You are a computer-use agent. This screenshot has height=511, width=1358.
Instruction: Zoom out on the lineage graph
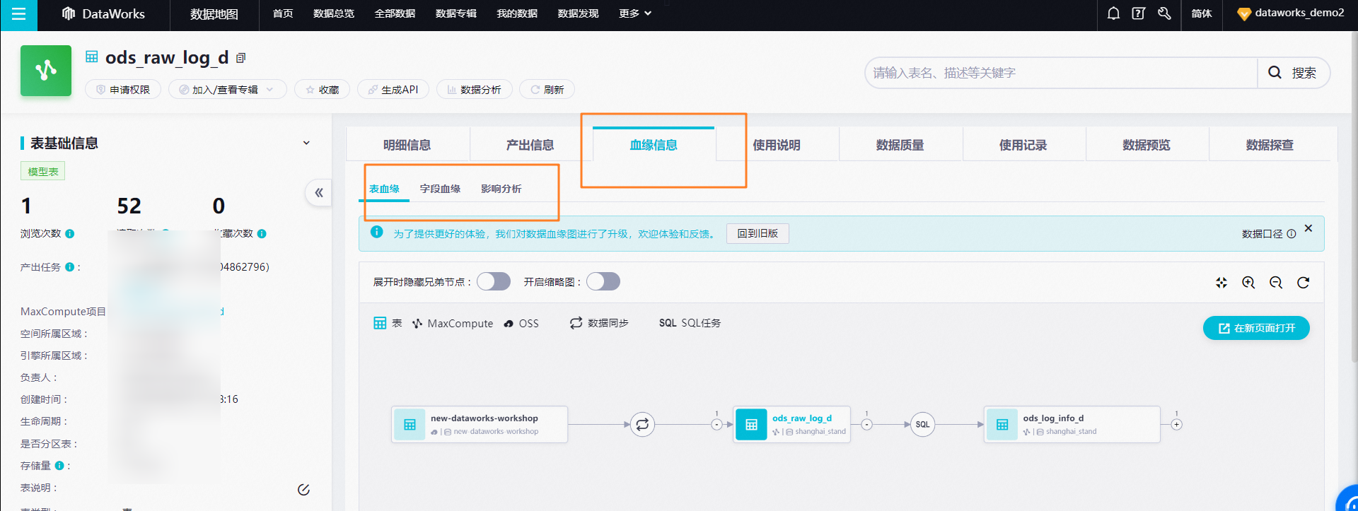tap(1276, 283)
